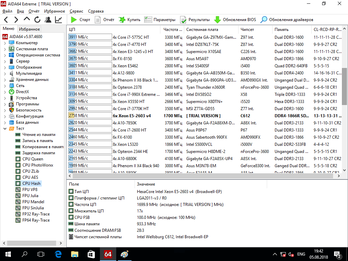Open the notification center icon
The height and width of the screenshot is (261, 348).
point(337,255)
